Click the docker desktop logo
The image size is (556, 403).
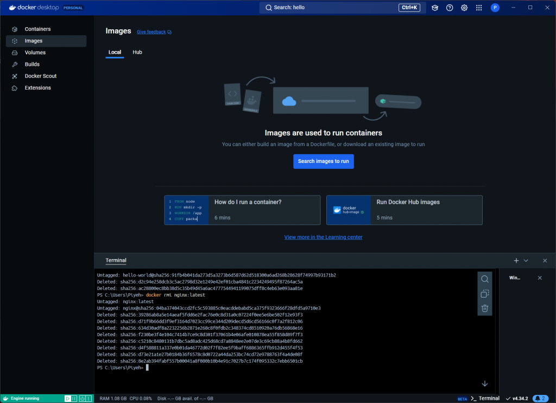(34, 8)
